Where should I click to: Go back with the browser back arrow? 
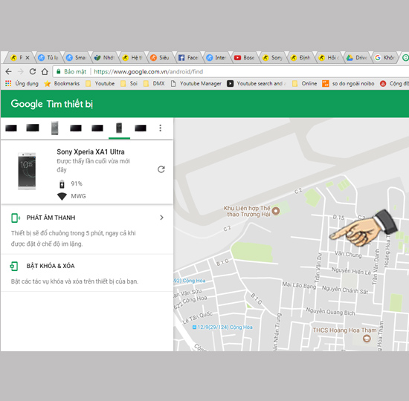[x=8, y=71]
